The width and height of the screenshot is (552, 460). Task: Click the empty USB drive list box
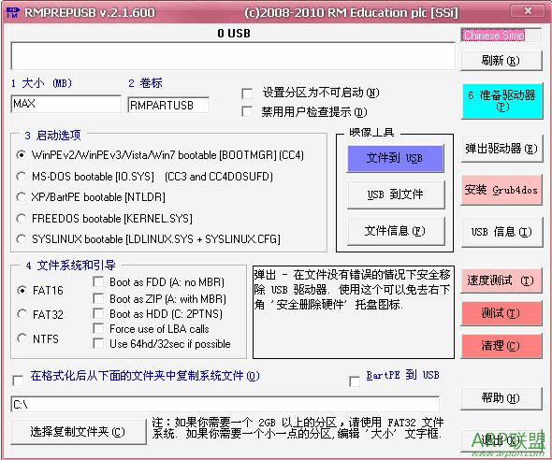233,56
